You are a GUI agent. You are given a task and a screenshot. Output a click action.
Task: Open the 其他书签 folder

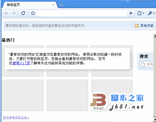pos(144,26)
